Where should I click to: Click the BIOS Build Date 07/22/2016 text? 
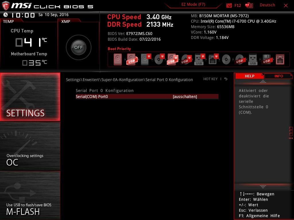pyautogui.click(x=134, y=39)
